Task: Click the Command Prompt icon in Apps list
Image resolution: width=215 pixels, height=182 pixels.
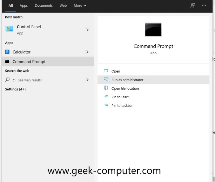Action: point(7,62)
